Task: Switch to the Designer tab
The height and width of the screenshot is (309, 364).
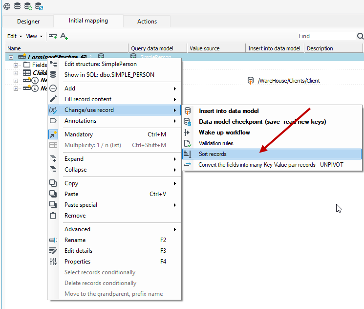Action: coord(28,22)
